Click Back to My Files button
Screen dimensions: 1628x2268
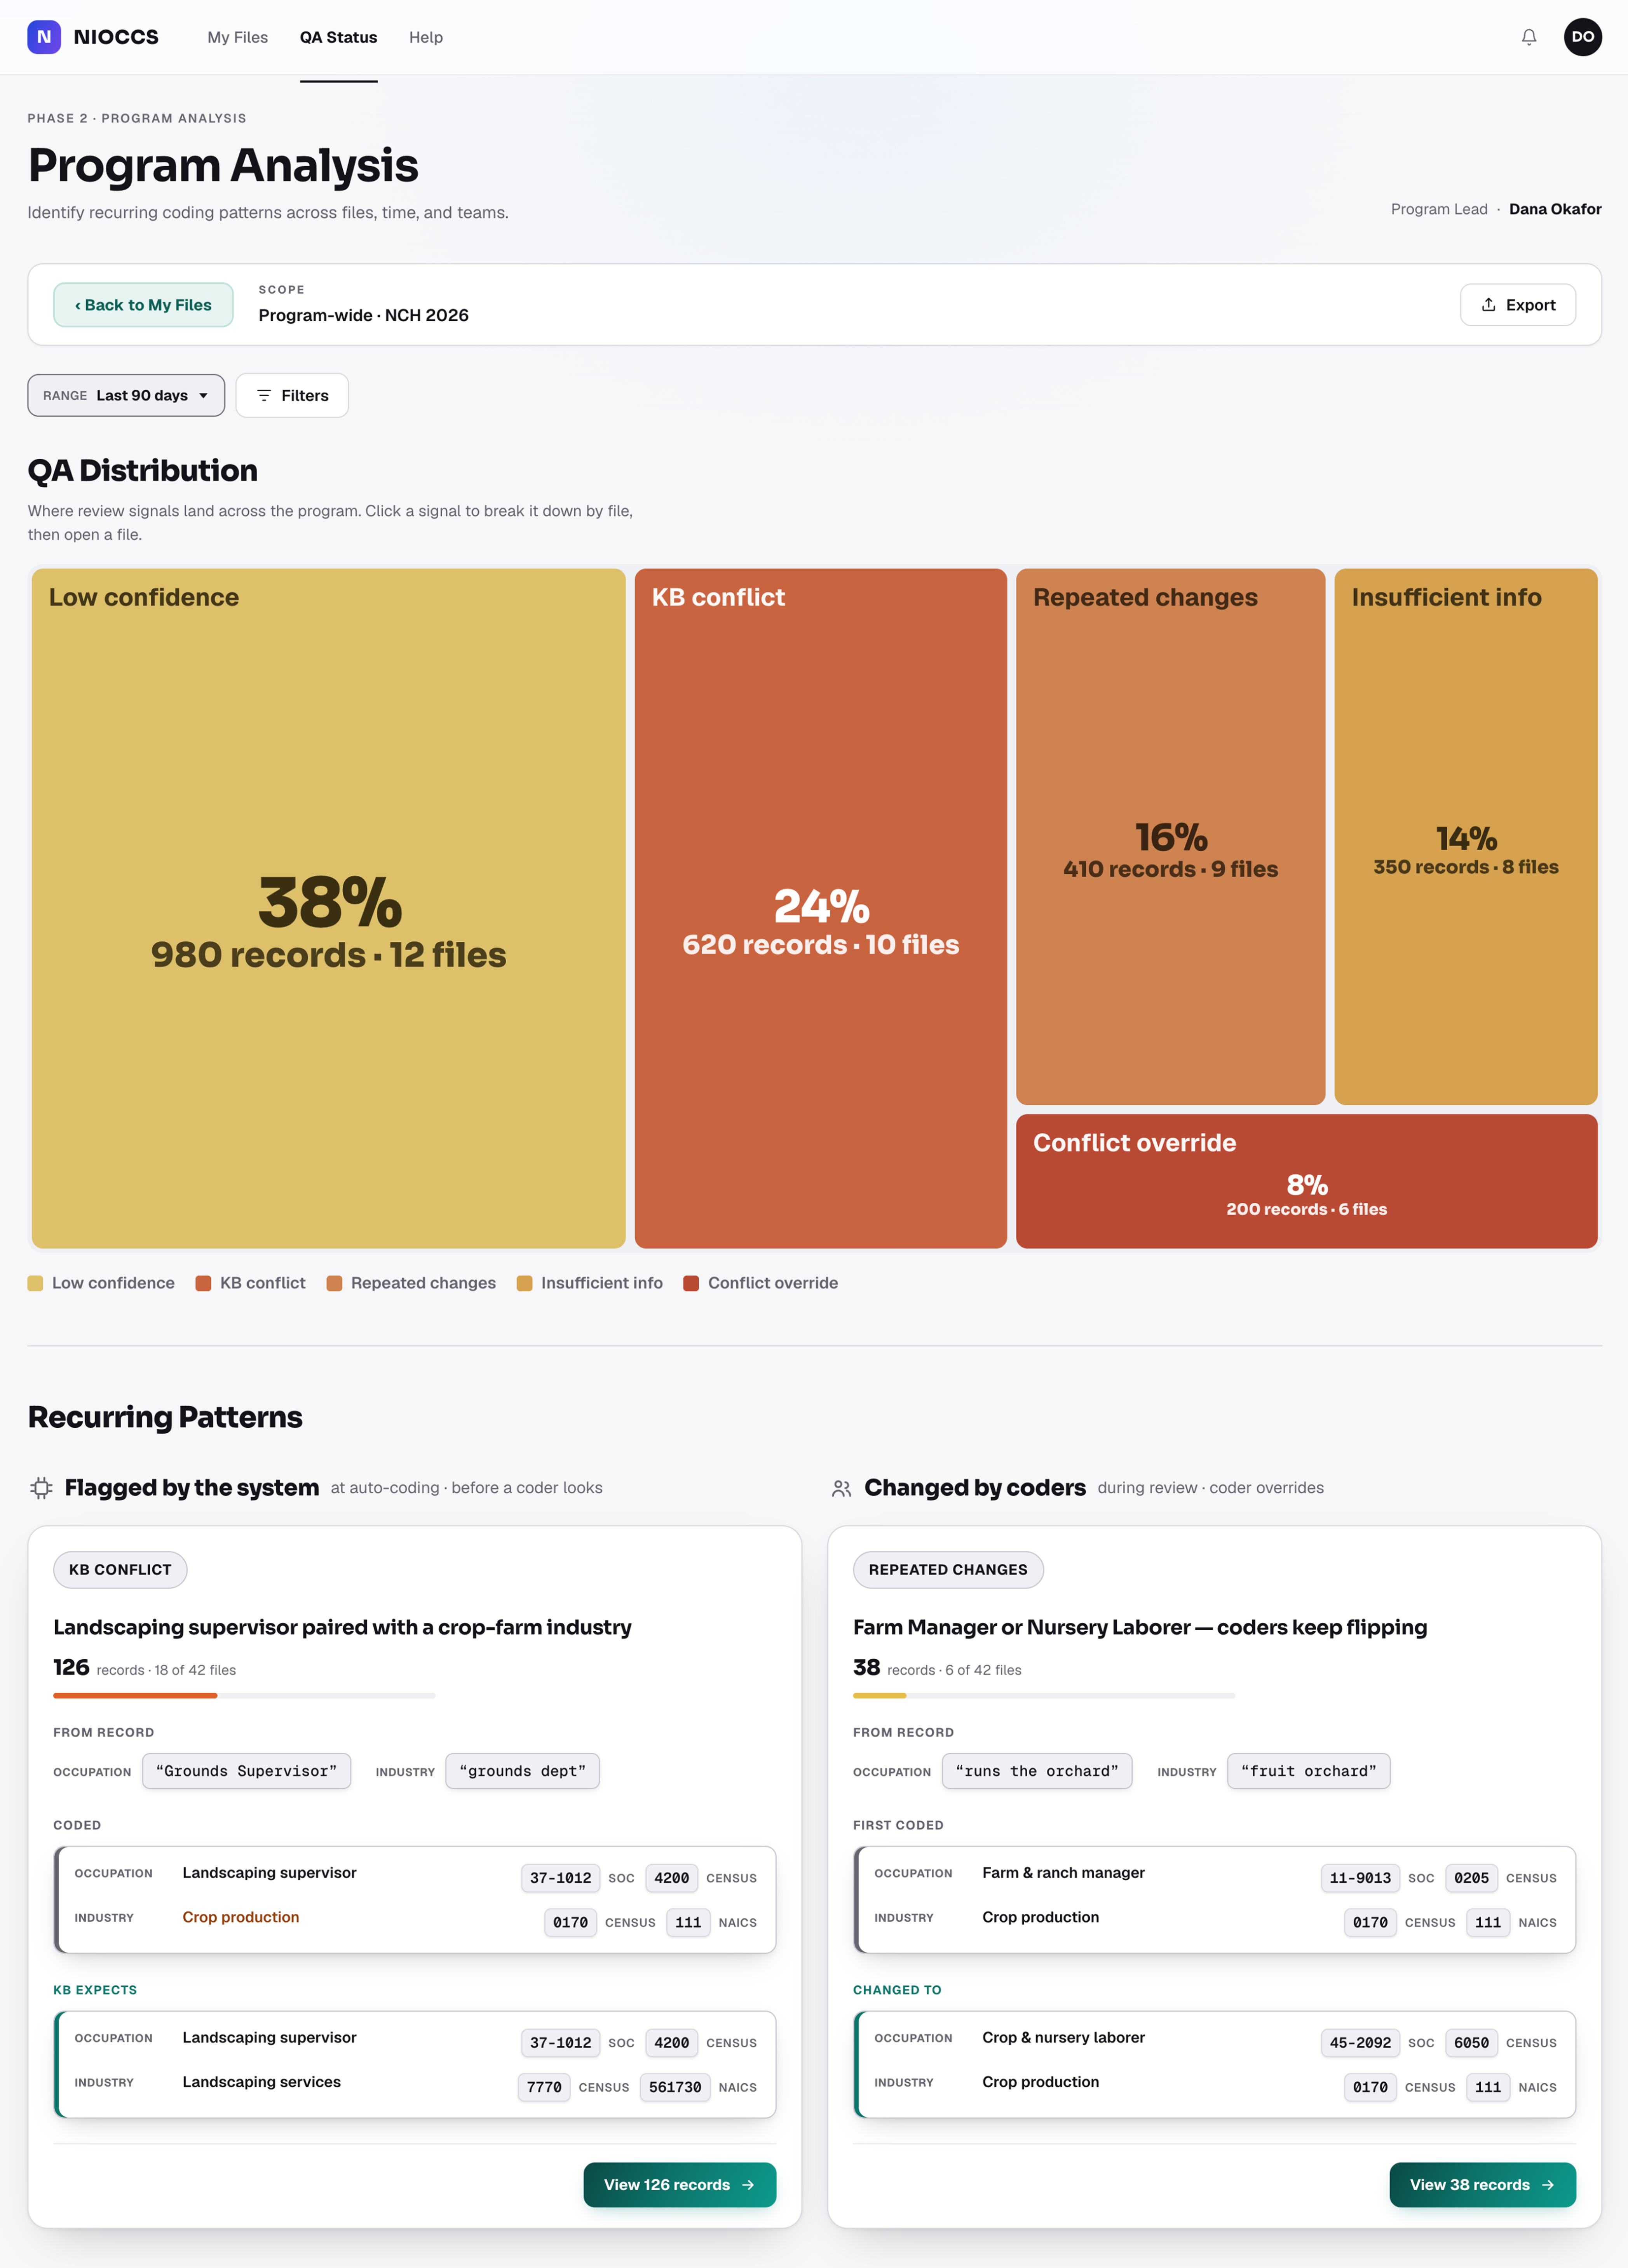tap(143, 305)
